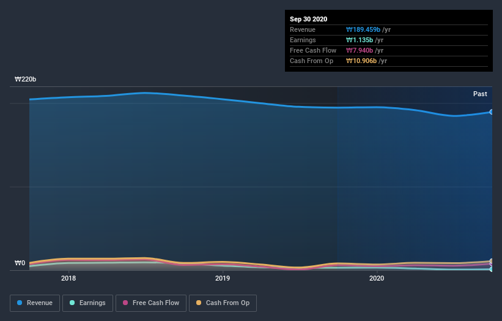Click the ₩220b y-axis label
This screenshot has width=502, height=321.
25,79
